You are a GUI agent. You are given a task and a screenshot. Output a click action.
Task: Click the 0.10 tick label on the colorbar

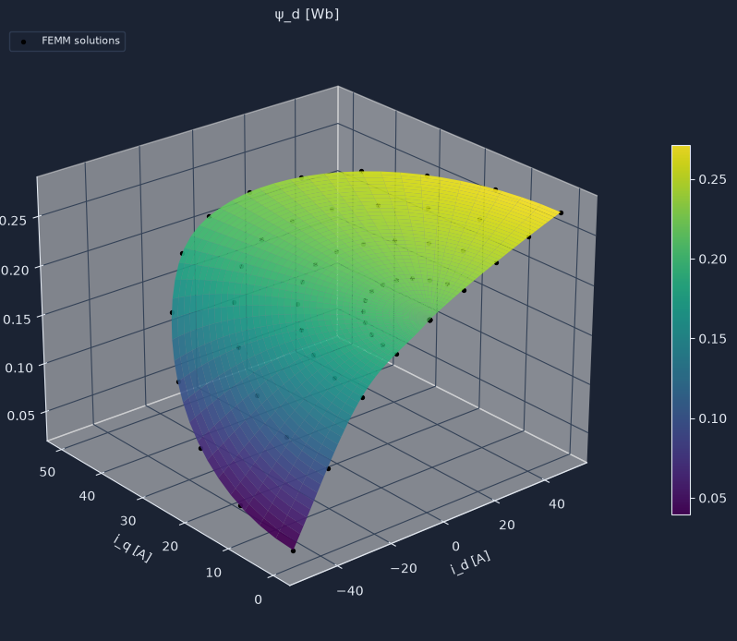coord(713,418)
